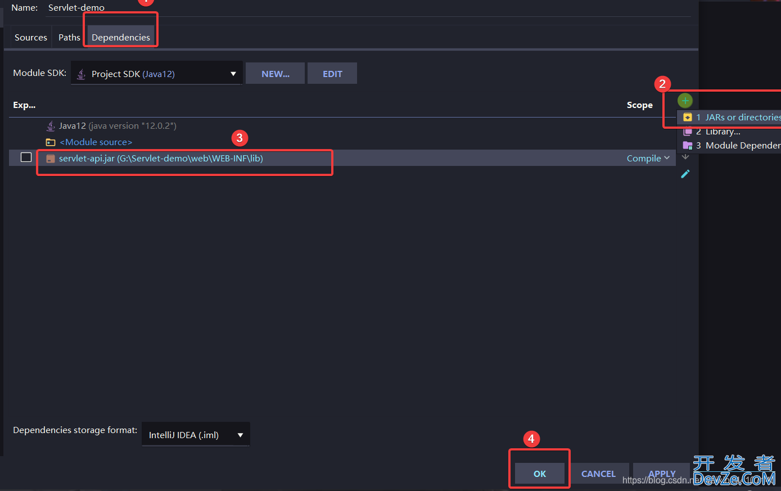The width and height of the screenshot is (781, 491).
Task: Switch to the Sources tab
Action: [x=31, y=37]
